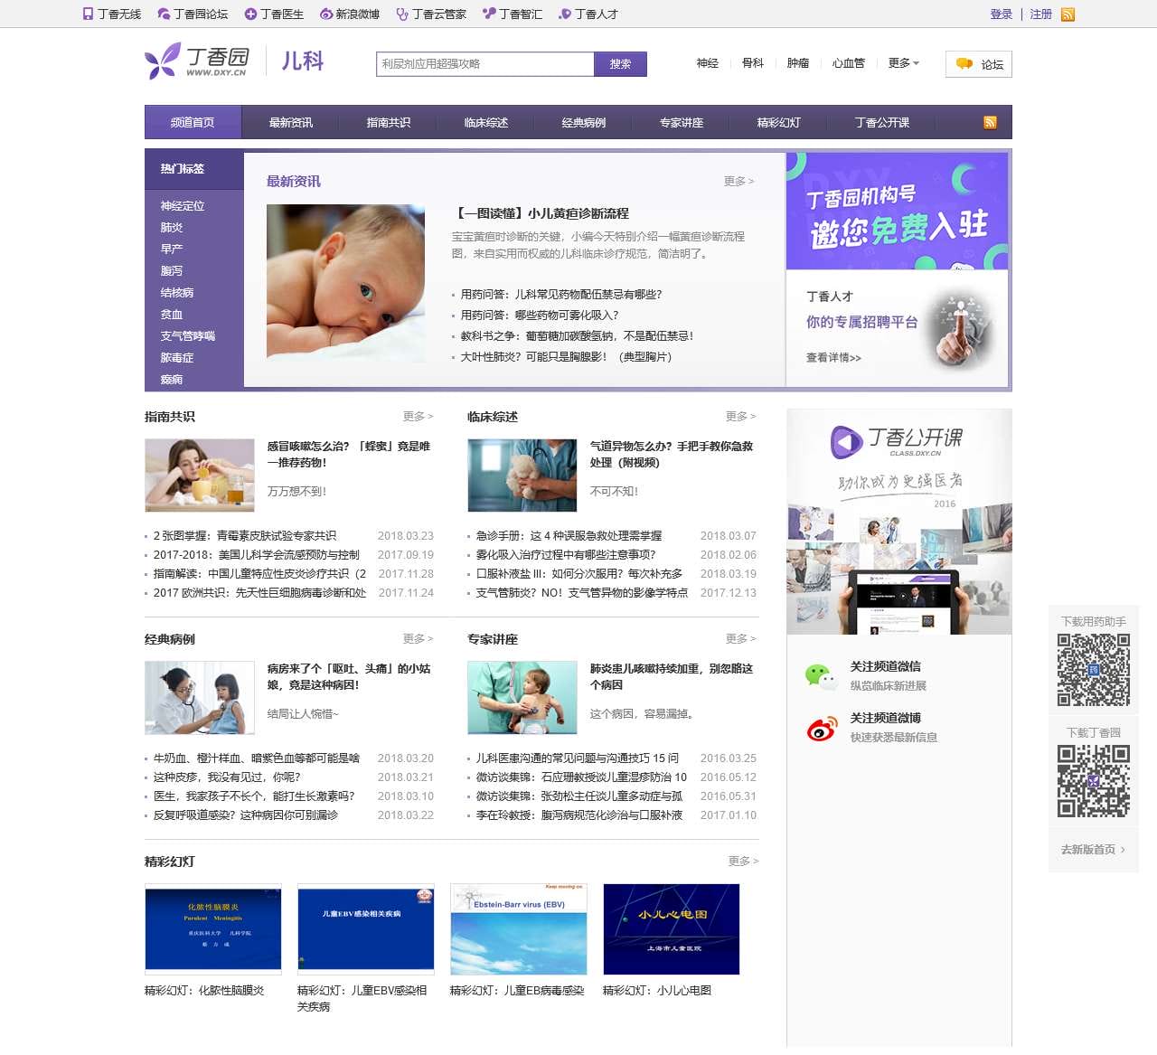
Task: Select the 频道首页 tab
Action: (193, 122)
